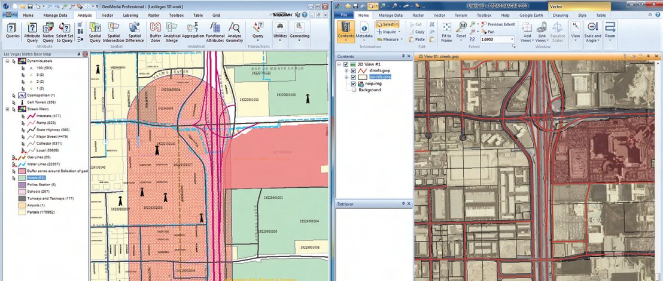Open the Measure dropdown in ERDAS
The width and height of the screenshot is (663, 281).
(402, 39)
